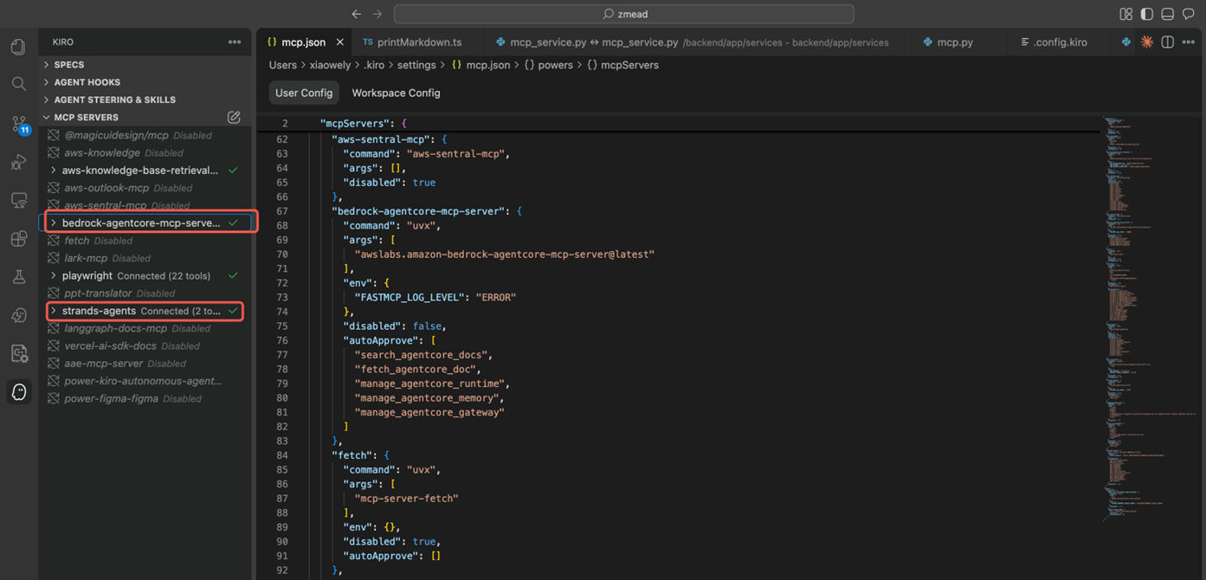Open the .config.kiro editor tab

click(x=1059, y=42)
